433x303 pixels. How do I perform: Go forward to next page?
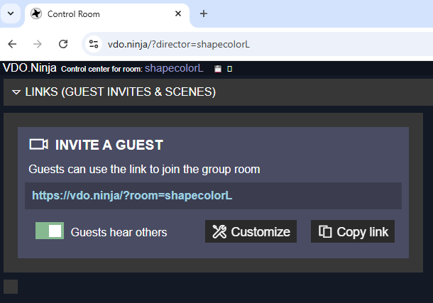[38, 44]
